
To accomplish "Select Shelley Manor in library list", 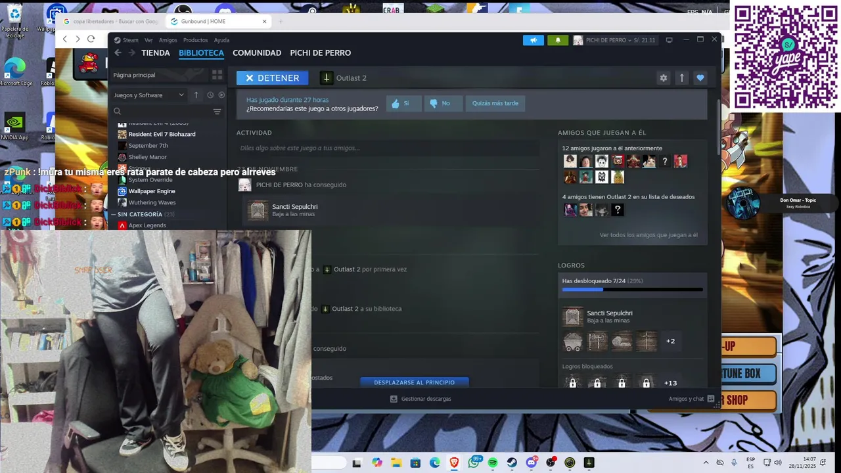I will point(147,157).
